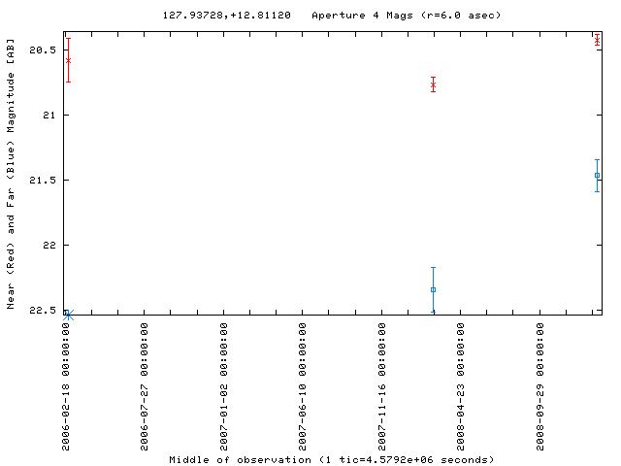Image resolution: width=621 pixels, height=466 pixels.
Task: Click the date label '2006-02-18 00:00:00'
Action: pos(66,386)
